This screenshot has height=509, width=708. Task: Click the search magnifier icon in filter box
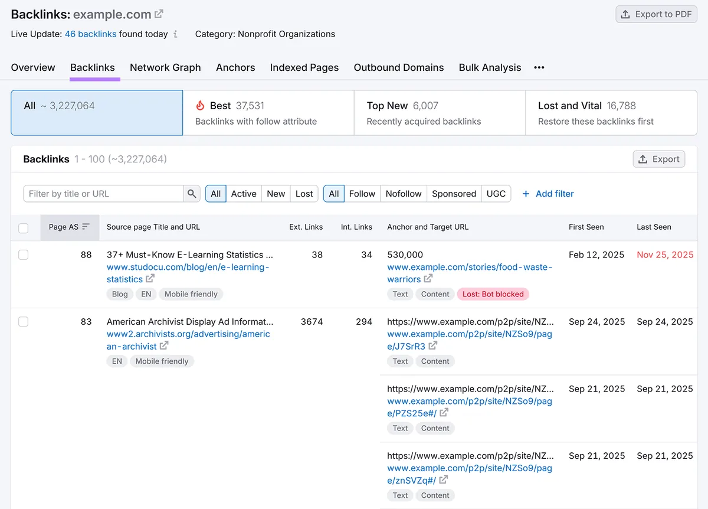[x=192, y=194]
